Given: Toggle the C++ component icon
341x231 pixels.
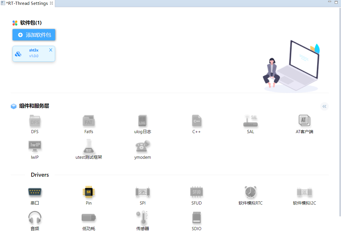Looking at the screenshot, I should [x=197, y=121].
